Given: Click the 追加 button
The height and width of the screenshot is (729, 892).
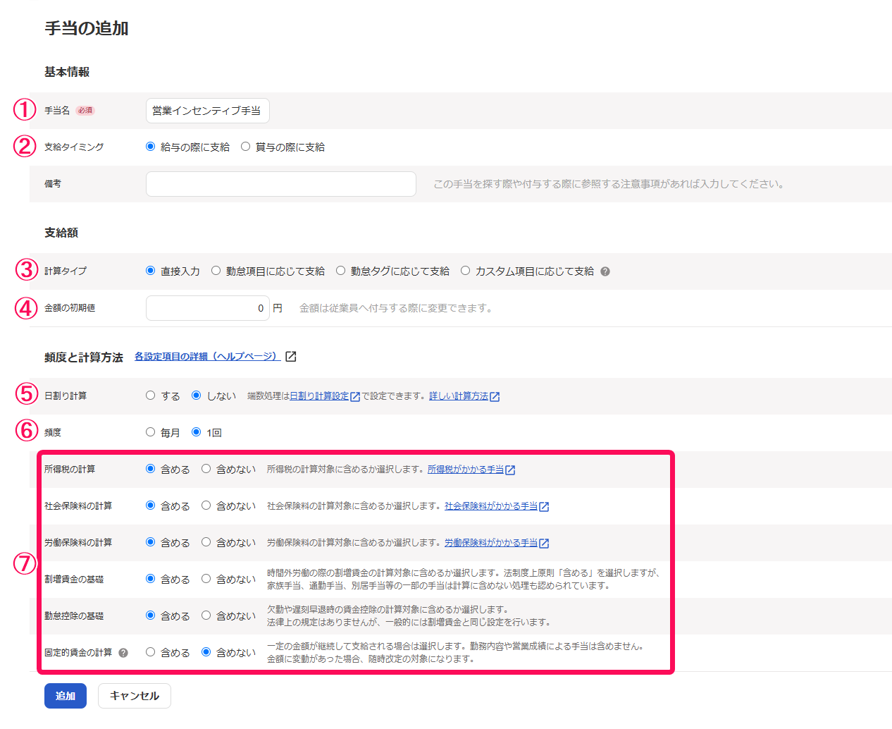Looking at the screenshot, I should (x=66, y=696).
